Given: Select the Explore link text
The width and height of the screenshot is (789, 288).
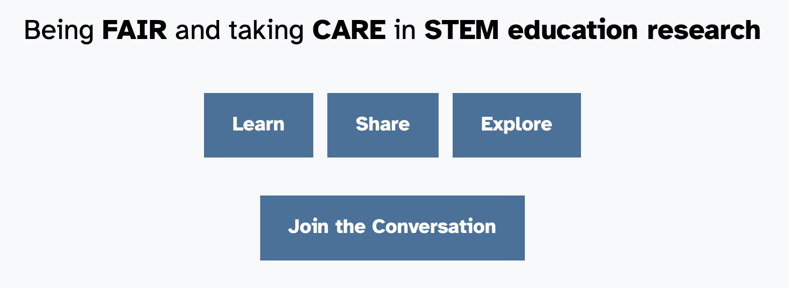Looking at the screenshot, I should (x=516, y=124).
